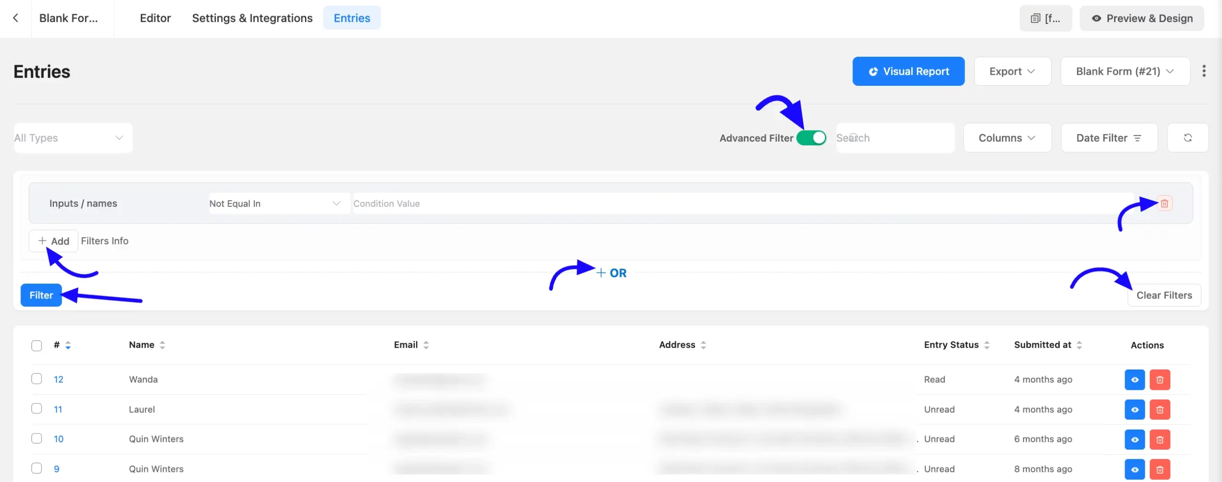The height and width of the screenshot is (482, 1222).
Task: Tick the checkbox for entry 12
Action: click(37, 379)
